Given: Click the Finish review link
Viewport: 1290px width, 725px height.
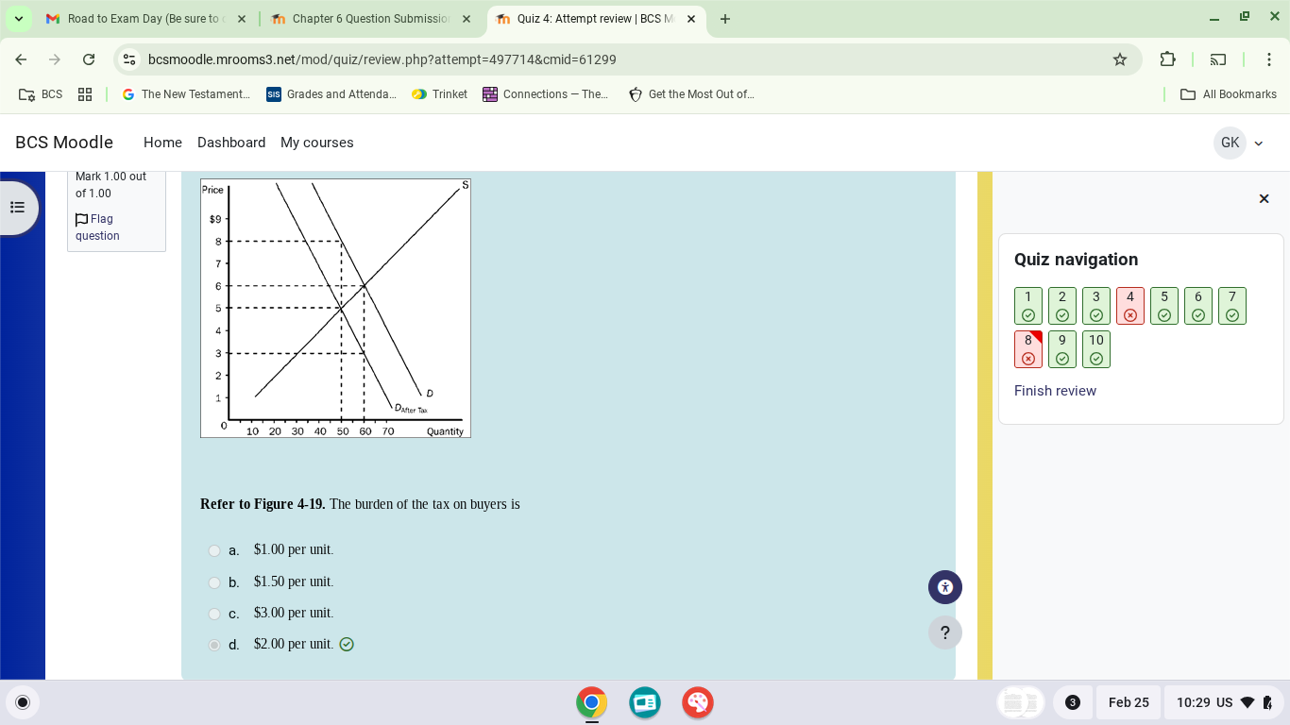Looking at the screenshot, I should click(1055, 390).
